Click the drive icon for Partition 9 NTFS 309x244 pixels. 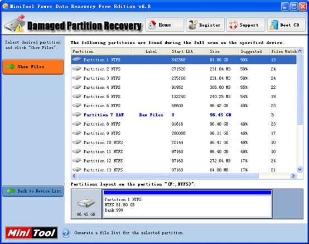pos(76,133)
